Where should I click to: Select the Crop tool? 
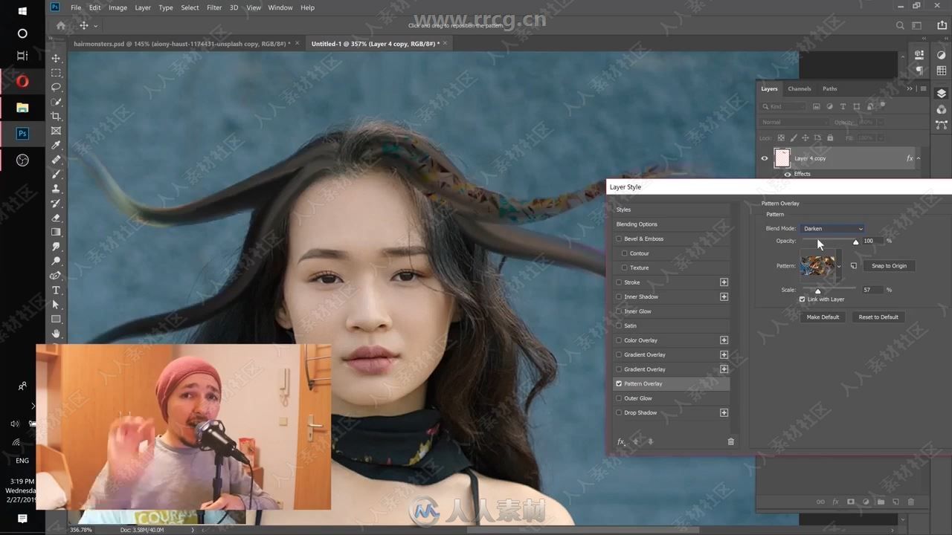(x=56, y=116)
